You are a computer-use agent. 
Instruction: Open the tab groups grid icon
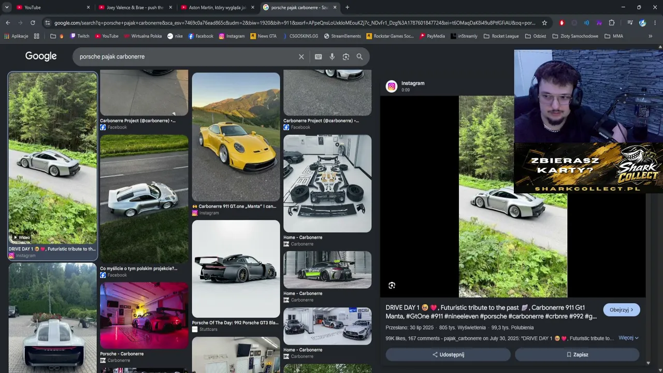[36, 36]
